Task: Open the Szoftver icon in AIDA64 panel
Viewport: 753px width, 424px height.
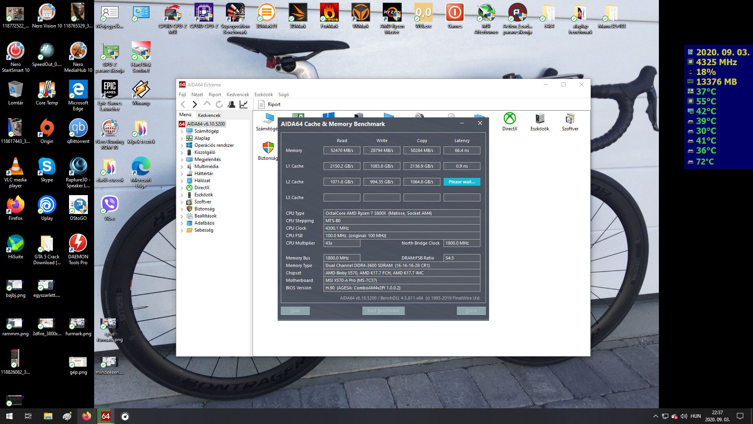Action: [x=570, y=122]
